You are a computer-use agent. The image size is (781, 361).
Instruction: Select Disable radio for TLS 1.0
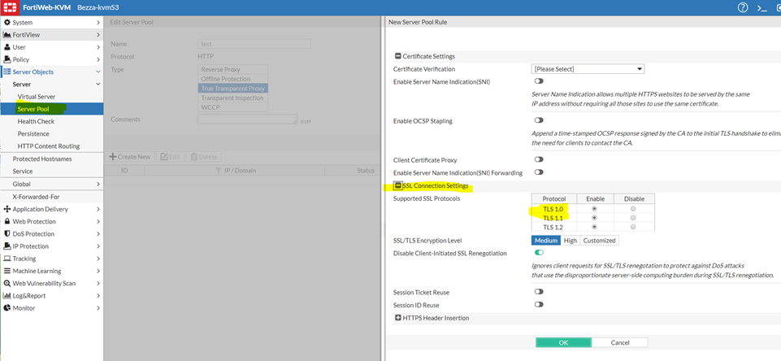click(x=632, y=209)
